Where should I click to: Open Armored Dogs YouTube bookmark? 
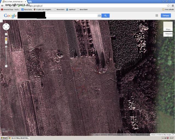(10, 10)
